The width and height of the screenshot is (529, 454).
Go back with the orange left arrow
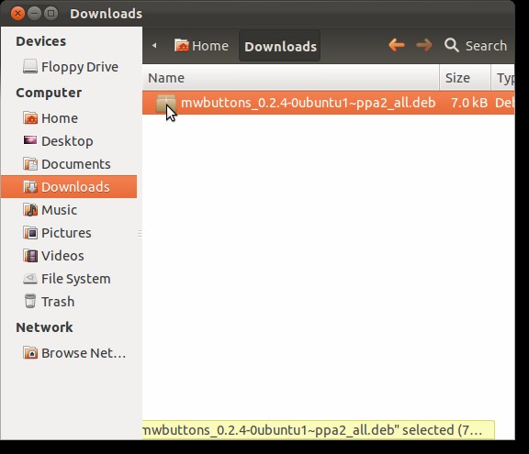397,45
